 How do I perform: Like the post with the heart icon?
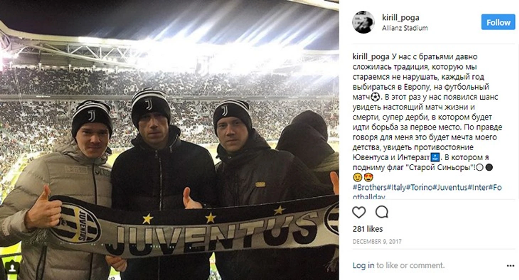[x=359, y=212]
